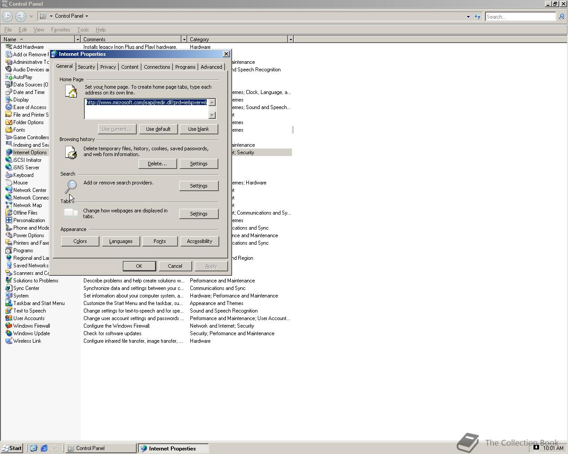Click the Languages button

pyautogui.click(x=121, y=241)
